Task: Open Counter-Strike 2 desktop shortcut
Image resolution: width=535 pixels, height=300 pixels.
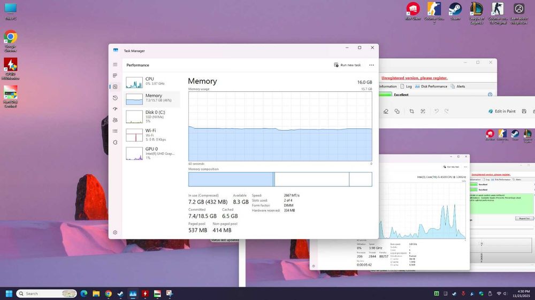Action: coord(434,13)
